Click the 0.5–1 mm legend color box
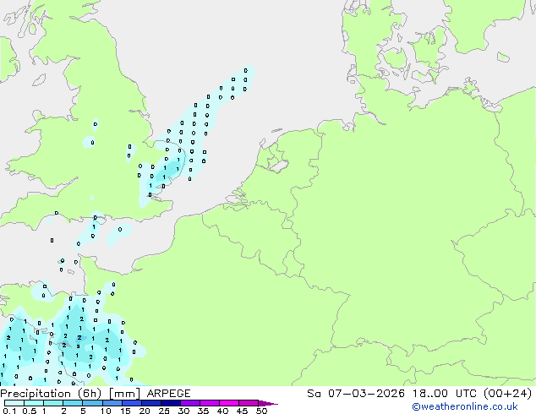This screenshot has width=536, height=414. point(34,403)
